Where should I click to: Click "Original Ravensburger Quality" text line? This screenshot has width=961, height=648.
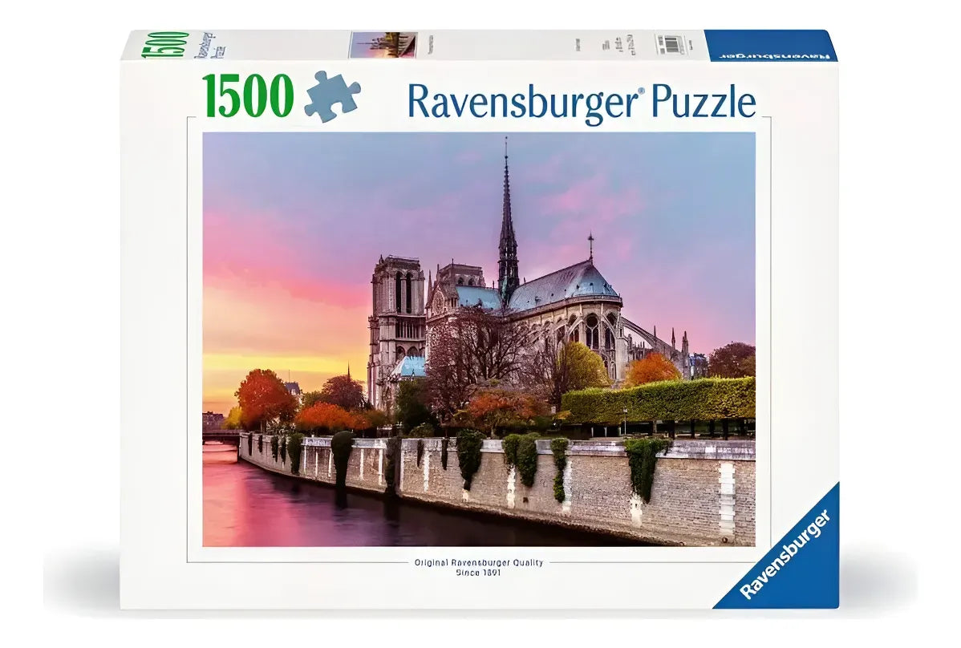(x=479, y=562)
